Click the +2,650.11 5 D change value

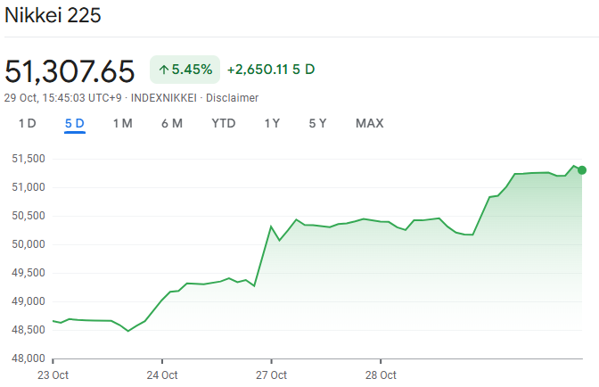click(271, 69)
